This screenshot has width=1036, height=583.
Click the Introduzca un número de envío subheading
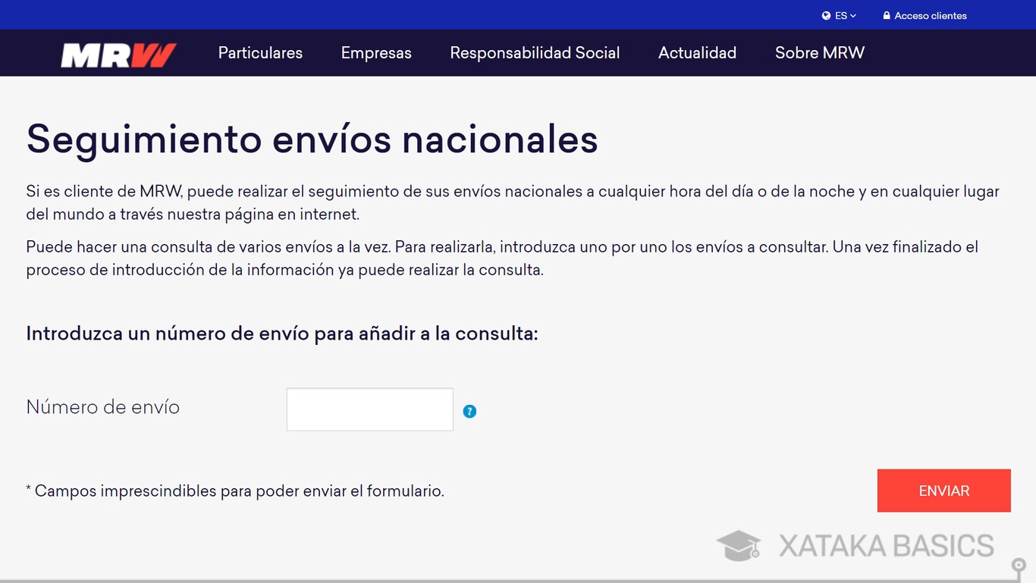[x=281, y=334]
